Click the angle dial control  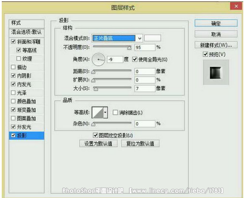pyautogui.click(x=98, y=60)
